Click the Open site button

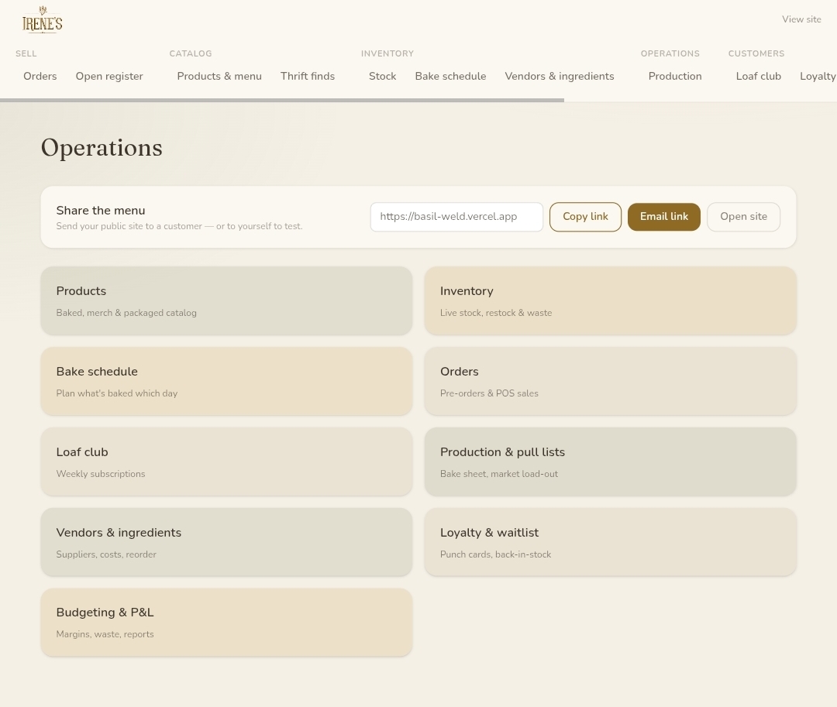(x=743, y=217)
